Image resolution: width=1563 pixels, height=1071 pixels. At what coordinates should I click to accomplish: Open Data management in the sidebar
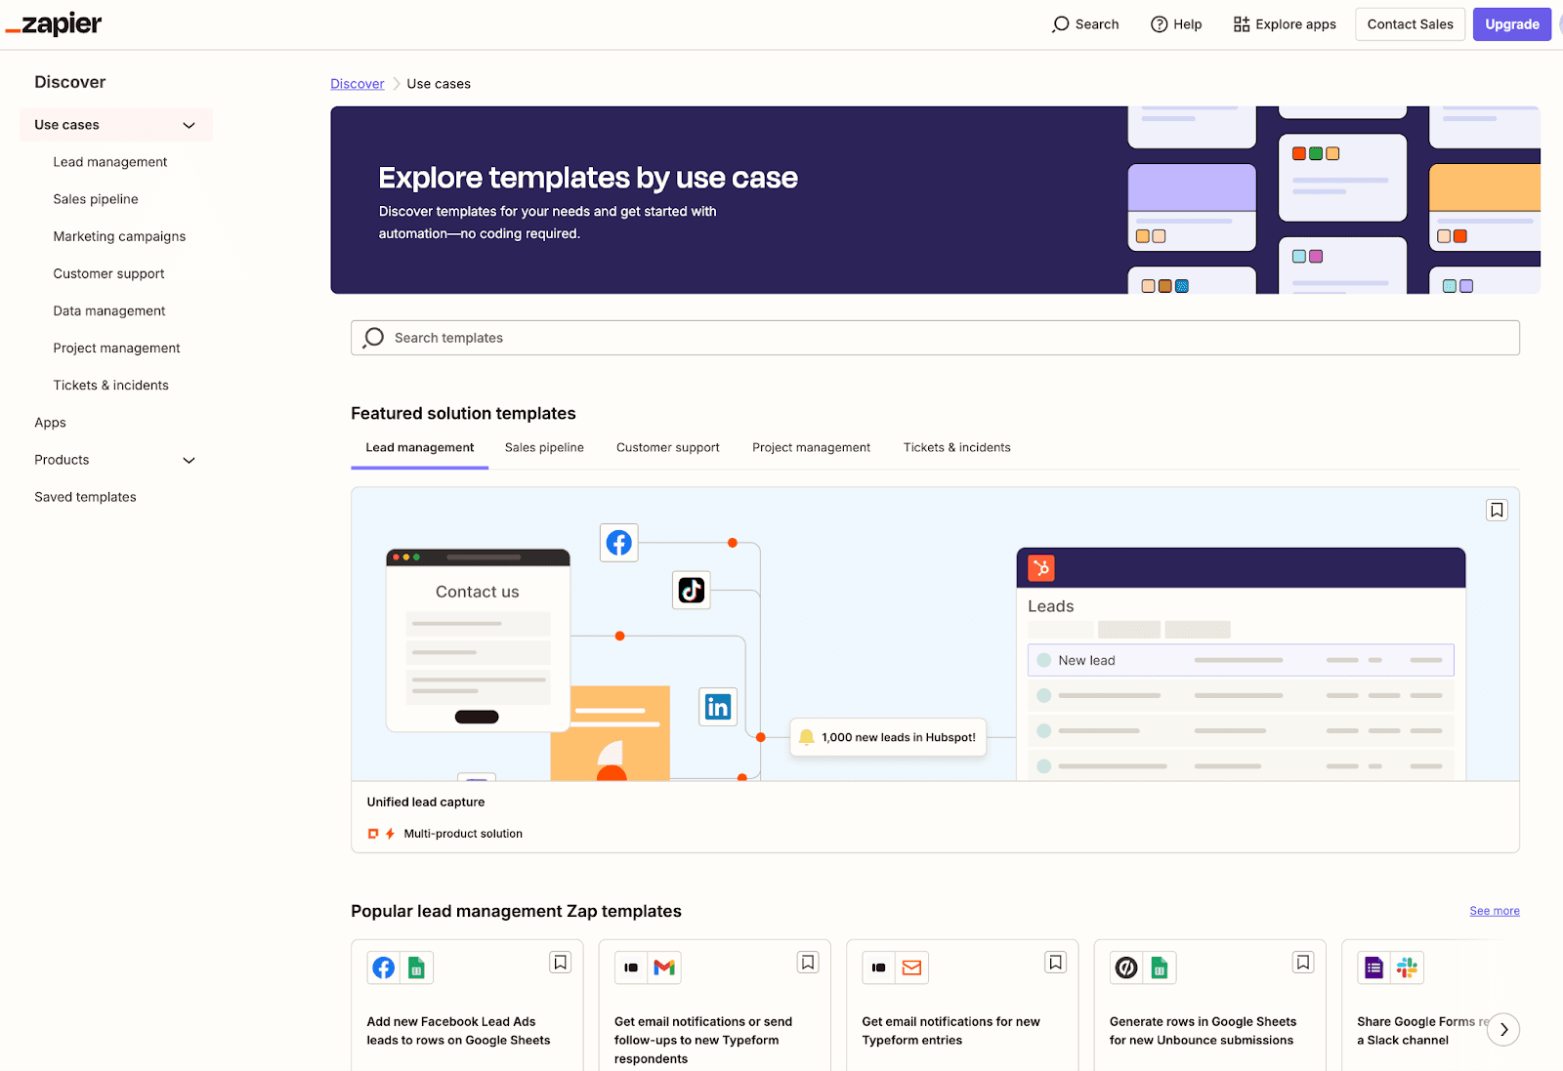(109, 310)
